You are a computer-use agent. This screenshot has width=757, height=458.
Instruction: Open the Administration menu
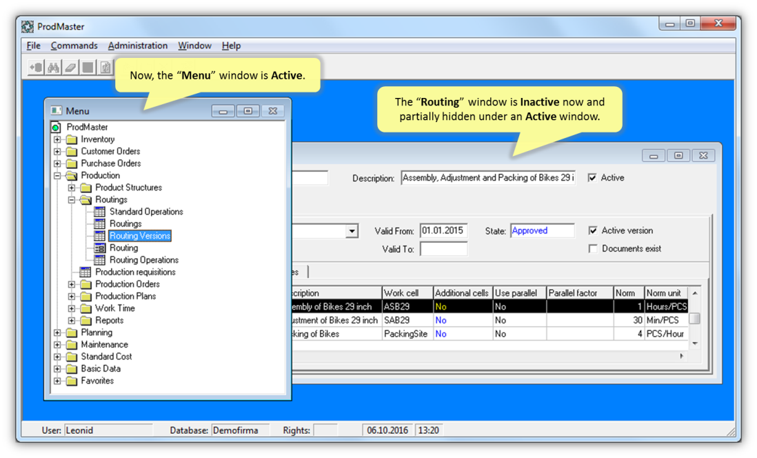click(137, 46)
